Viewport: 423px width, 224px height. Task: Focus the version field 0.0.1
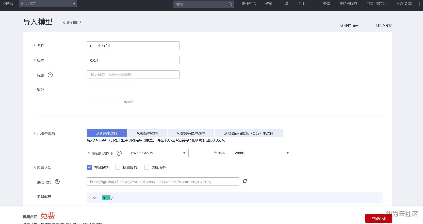pos(133,60)
